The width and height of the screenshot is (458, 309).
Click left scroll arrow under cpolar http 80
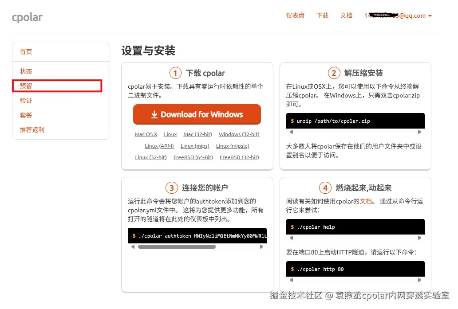291,280
